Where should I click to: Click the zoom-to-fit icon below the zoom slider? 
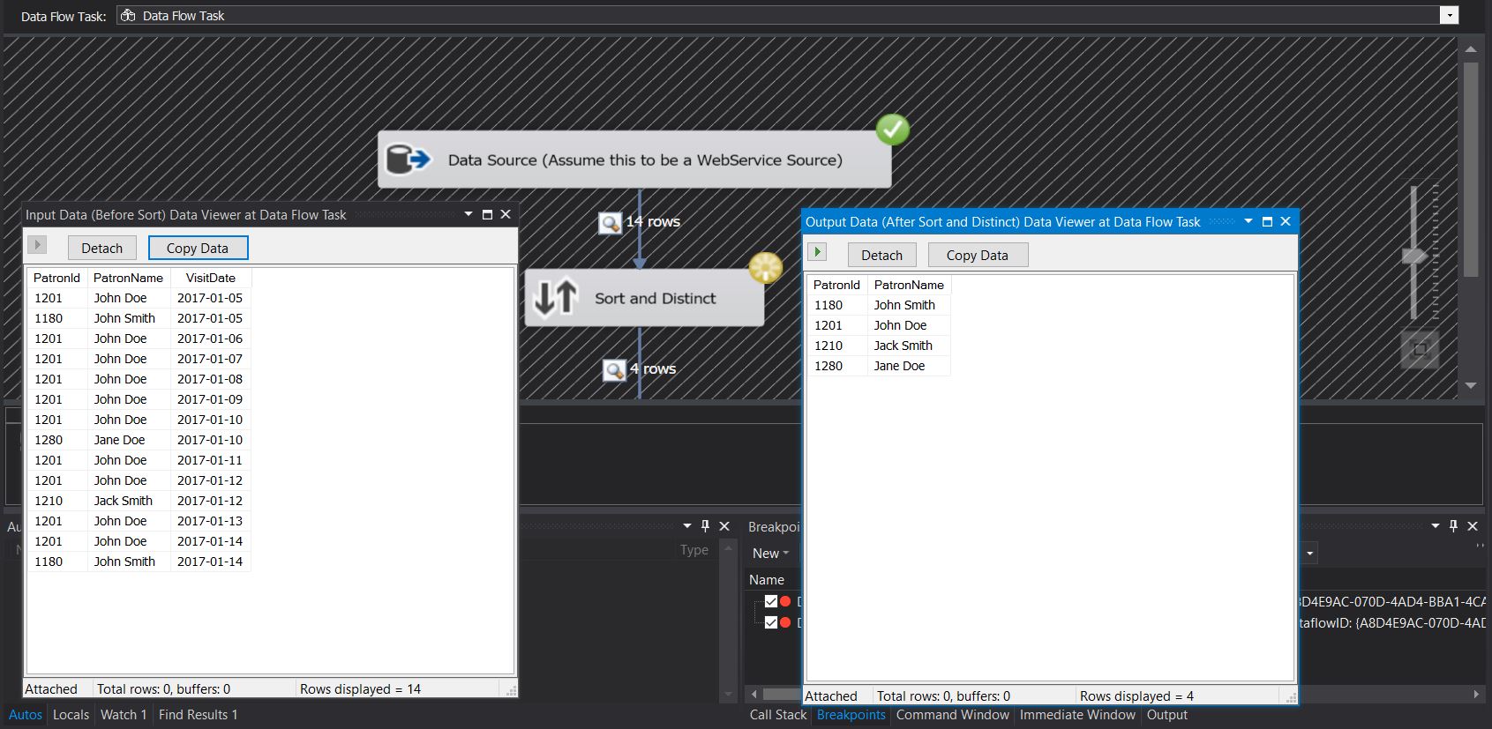coord(1420,350)
